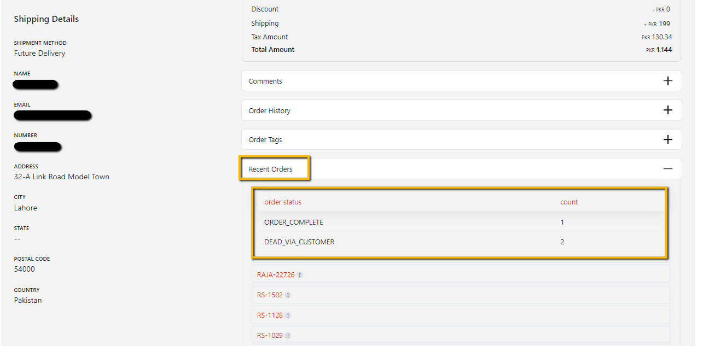The image size is (703, 346).
Task: Click the info icon next to RS-1029
Action: pyautogui.click(x=288, y=336)
